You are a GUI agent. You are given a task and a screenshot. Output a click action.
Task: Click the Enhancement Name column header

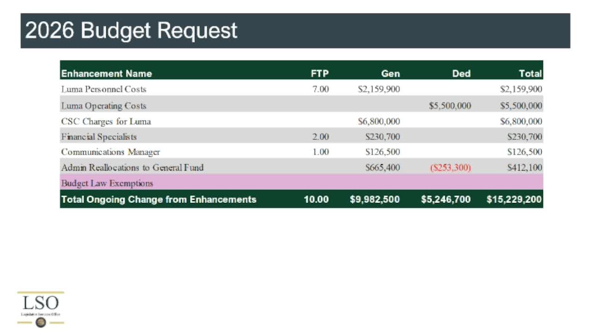[107, 73]
